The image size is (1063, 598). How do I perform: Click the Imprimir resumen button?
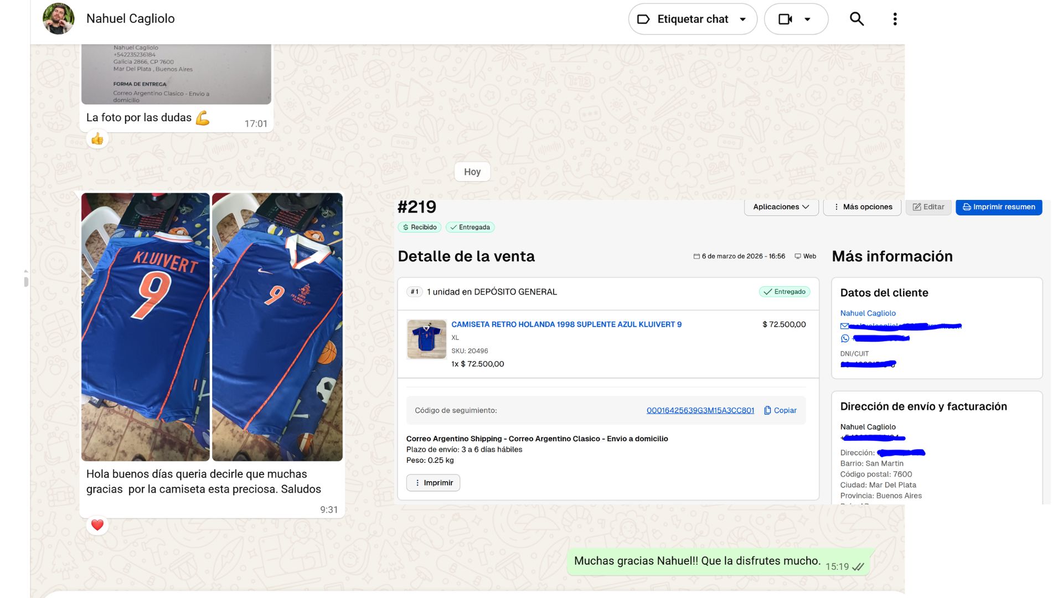(999, 207)
